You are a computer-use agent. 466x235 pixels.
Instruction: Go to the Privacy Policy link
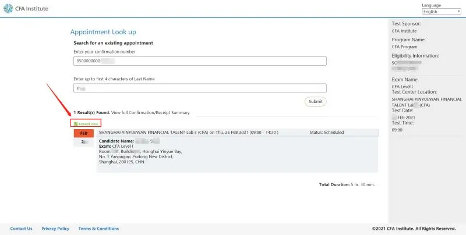(55, 229)
